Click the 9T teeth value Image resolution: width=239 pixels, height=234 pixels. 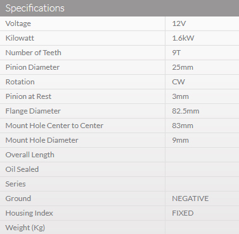click(176, 53)
